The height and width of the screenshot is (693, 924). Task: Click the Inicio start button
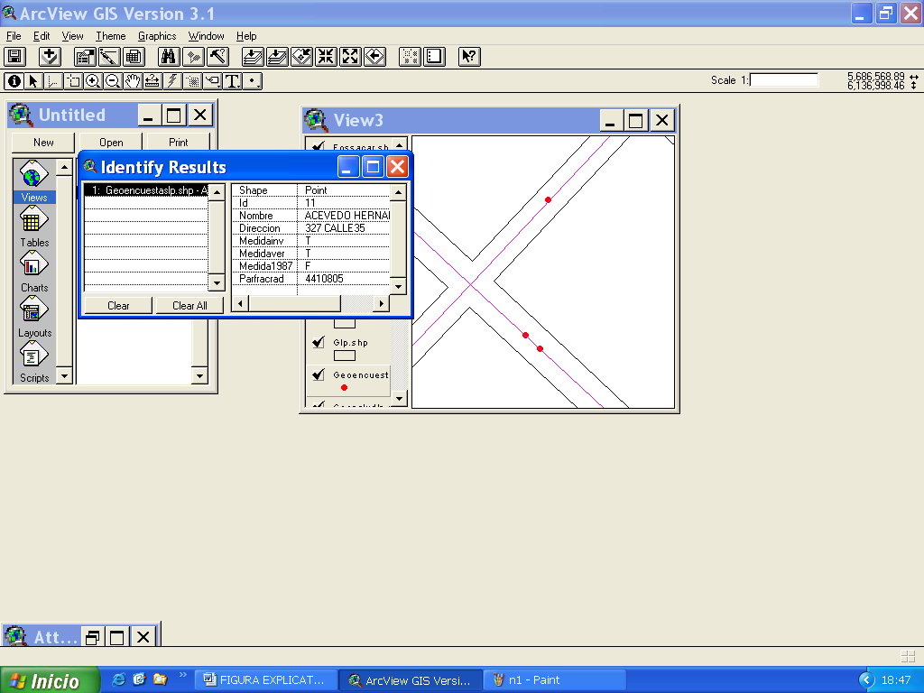click(50, 680)
